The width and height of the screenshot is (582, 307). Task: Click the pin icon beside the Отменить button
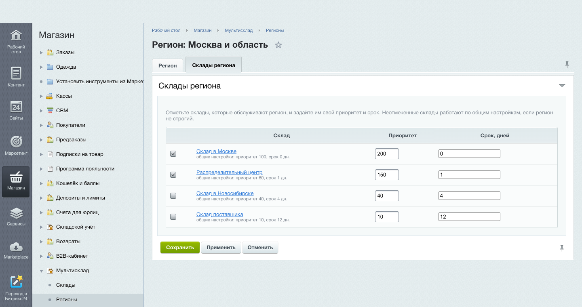[561, 248]
